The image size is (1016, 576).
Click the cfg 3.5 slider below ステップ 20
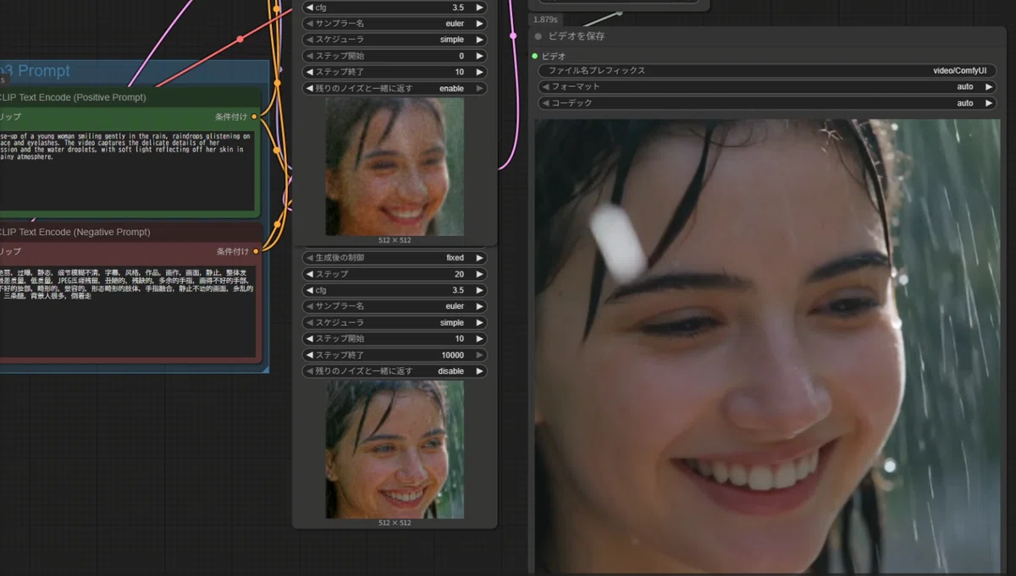(x=395, y=290)
